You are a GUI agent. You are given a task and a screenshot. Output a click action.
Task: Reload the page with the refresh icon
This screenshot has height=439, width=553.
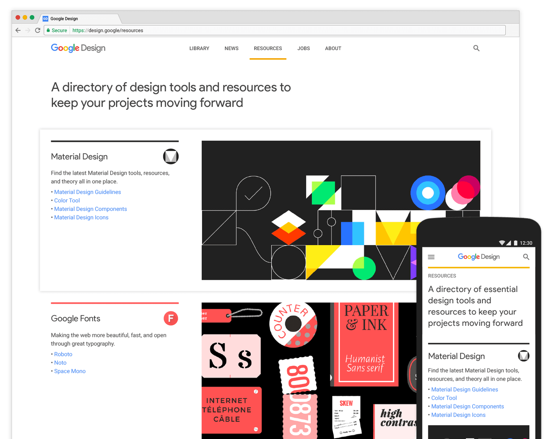click(38, 30)
